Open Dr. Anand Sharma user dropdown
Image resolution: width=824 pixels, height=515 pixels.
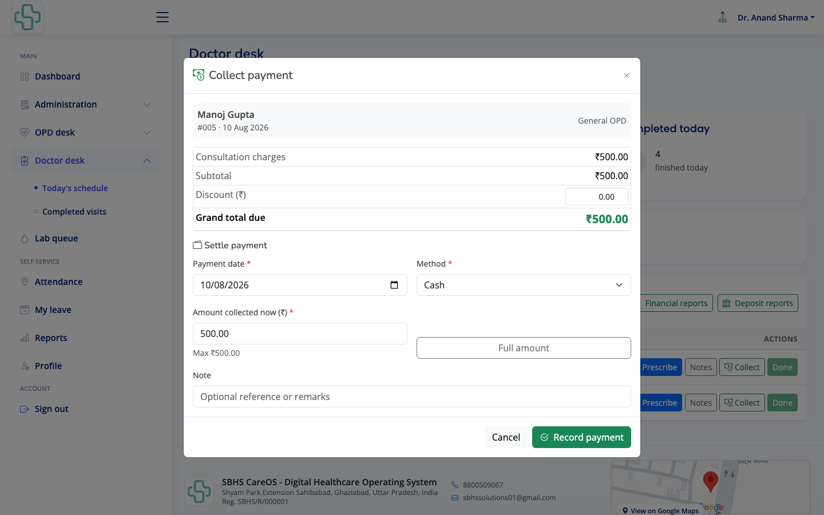[x=776, y=18]
